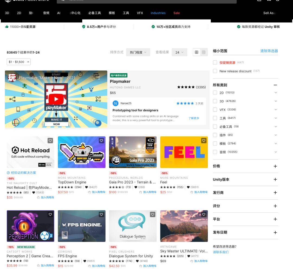Switch to compact grid view icon
293x270 pixels.
pyautogui.click(x=203, y=52)
